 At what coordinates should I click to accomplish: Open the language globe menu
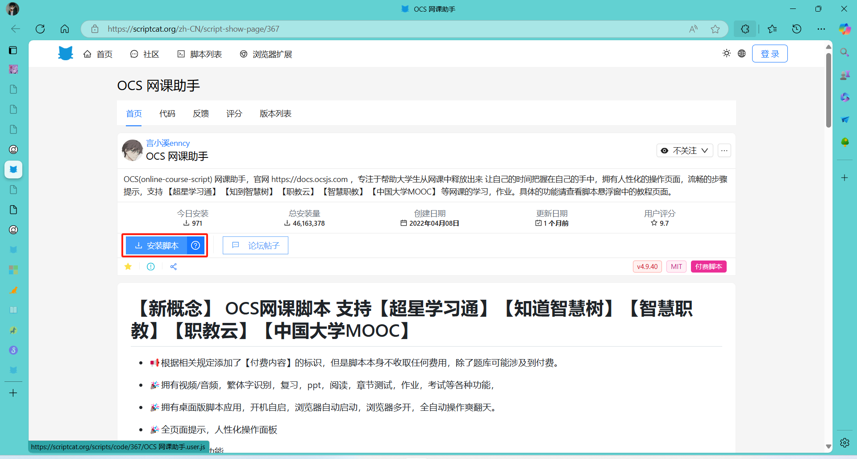pyautogui.click(x=742, y=54)
